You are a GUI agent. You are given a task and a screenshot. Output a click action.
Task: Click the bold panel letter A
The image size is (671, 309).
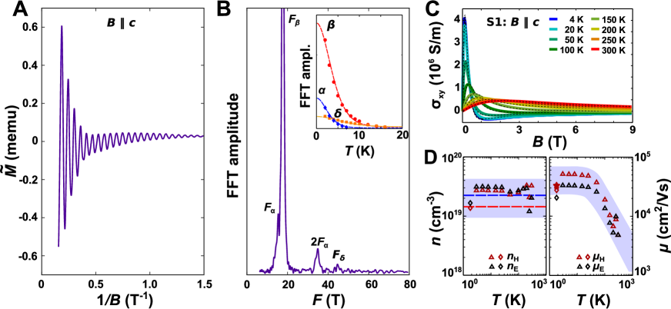(21, 10)
